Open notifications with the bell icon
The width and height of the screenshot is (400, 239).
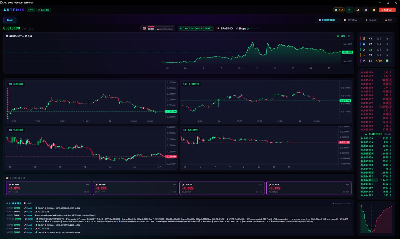coord(374,10)
